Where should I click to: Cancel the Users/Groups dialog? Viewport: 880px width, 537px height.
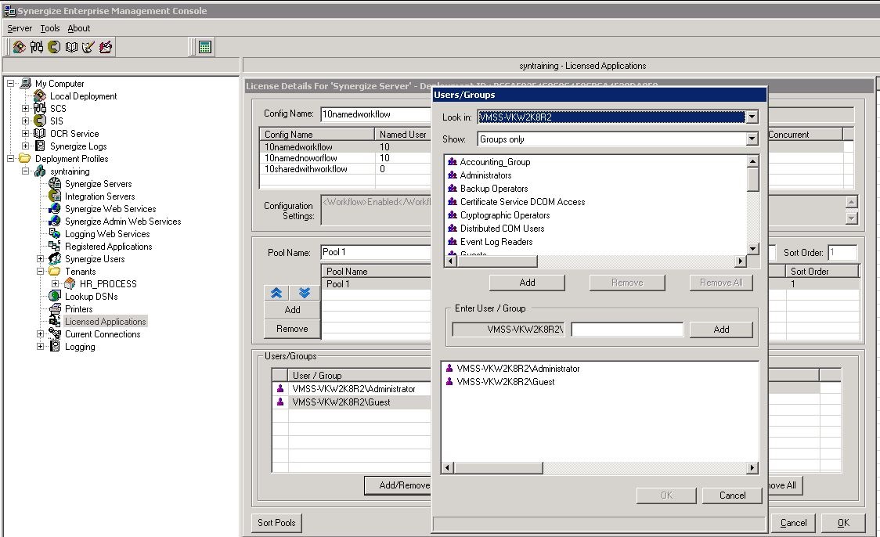point(732,496)
